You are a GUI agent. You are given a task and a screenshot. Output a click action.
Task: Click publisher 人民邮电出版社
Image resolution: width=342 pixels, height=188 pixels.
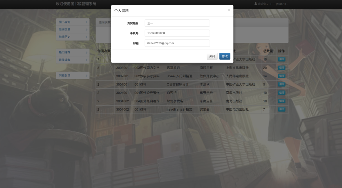tap(237, 76)
